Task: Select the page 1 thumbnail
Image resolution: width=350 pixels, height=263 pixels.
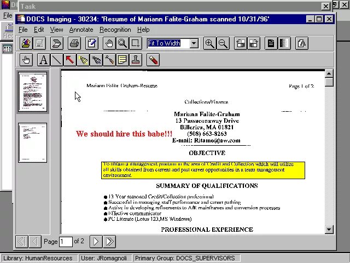Action: pyautogui.click(x=33, y=92)
